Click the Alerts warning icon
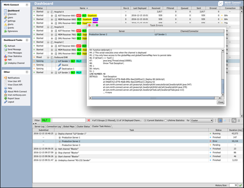 point(5,24)
